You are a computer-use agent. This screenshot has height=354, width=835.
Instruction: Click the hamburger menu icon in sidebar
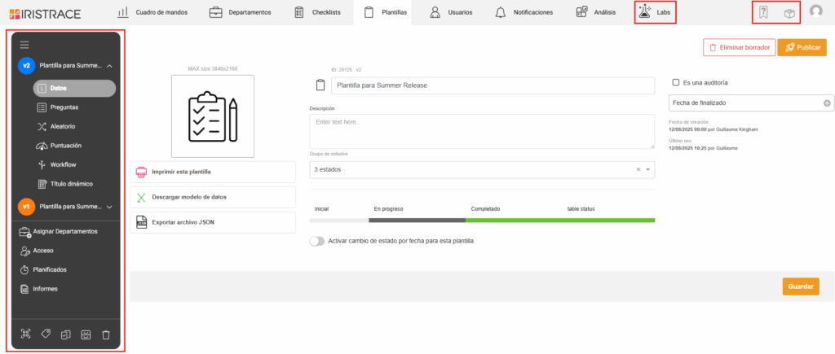pos(24,45)
